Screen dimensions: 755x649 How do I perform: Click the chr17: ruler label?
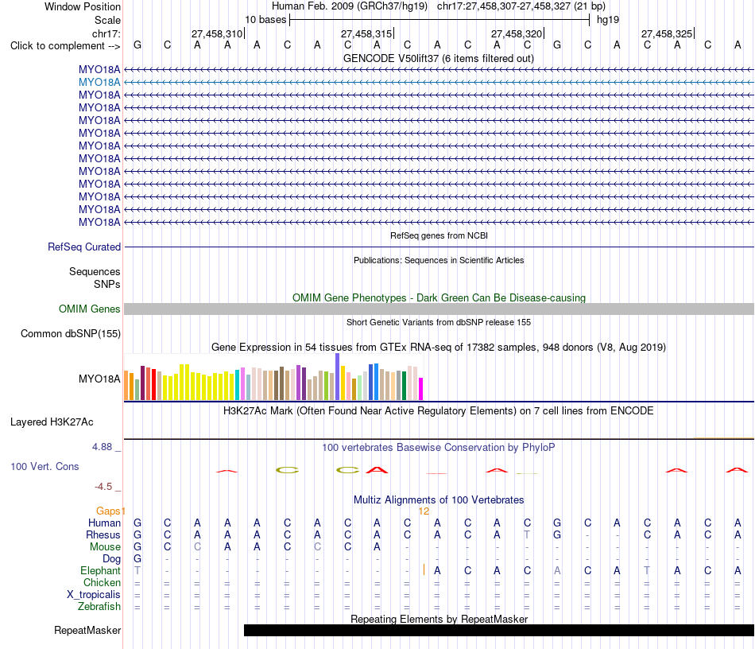[106, 33]
